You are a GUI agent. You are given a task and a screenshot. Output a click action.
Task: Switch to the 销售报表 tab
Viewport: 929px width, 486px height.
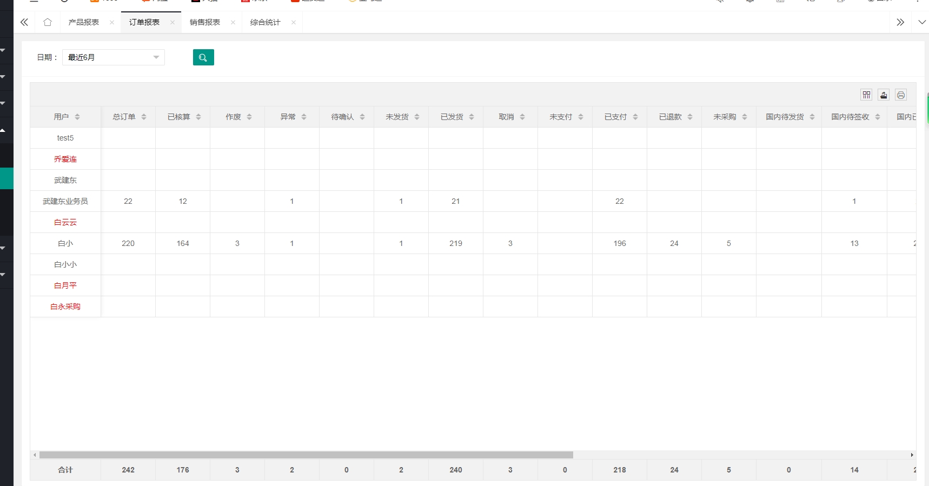[x=205, y=22]
